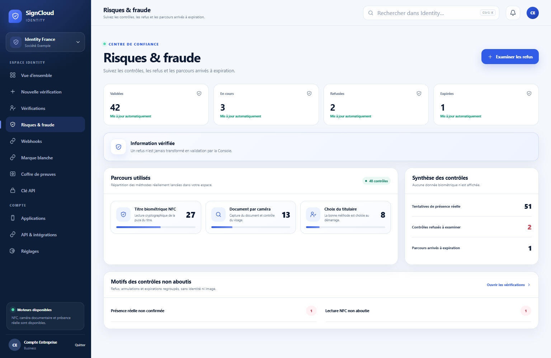Click the Document par caméra icon
Image resolution: width=551 pixels, height=358 pixels.
[218, 214]
